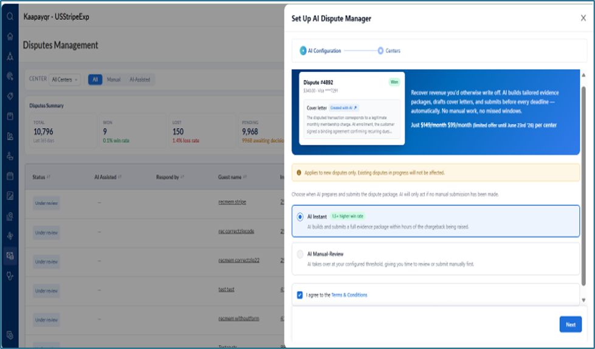Click the 'Won' badge on Dispute #4892
The height and width of the screenshot is (349, 595).
394,82
